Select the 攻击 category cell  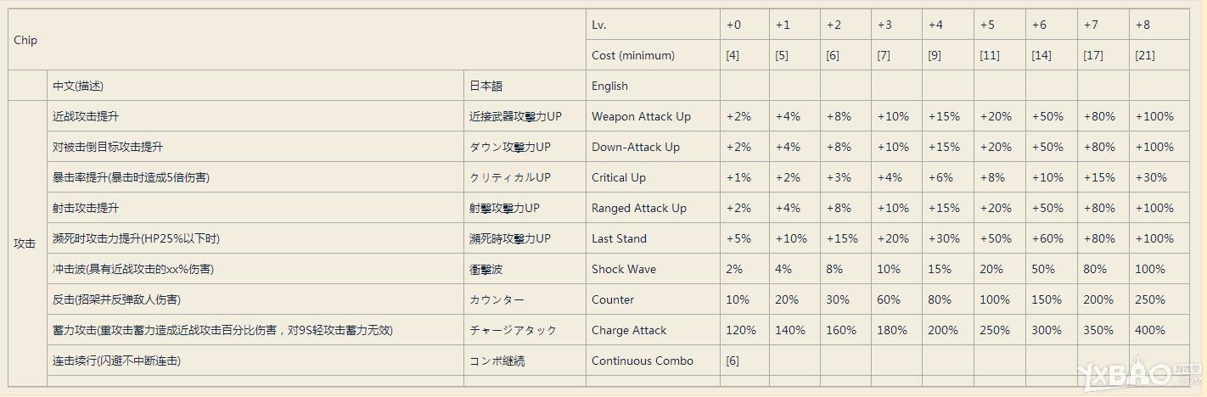[x=27, y=243]
